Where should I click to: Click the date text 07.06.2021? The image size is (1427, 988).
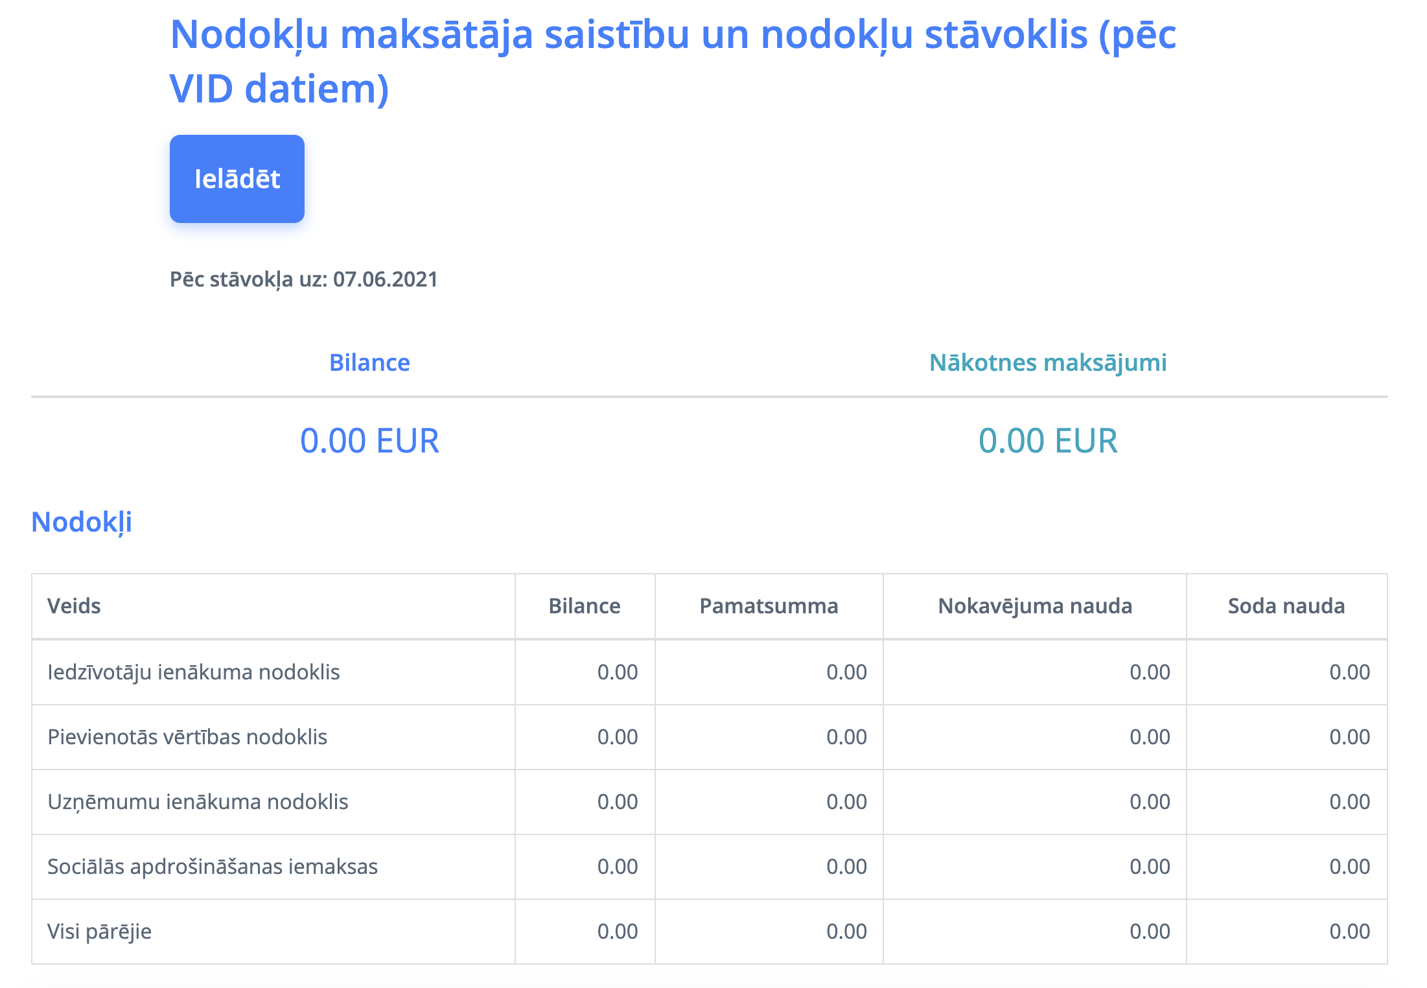(385, 279)
